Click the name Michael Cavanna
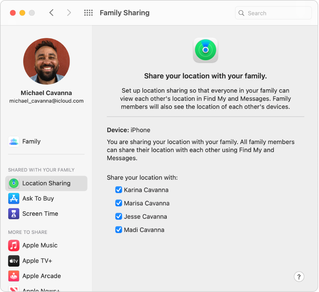This screenshot has height=292, width=319. 46,93
